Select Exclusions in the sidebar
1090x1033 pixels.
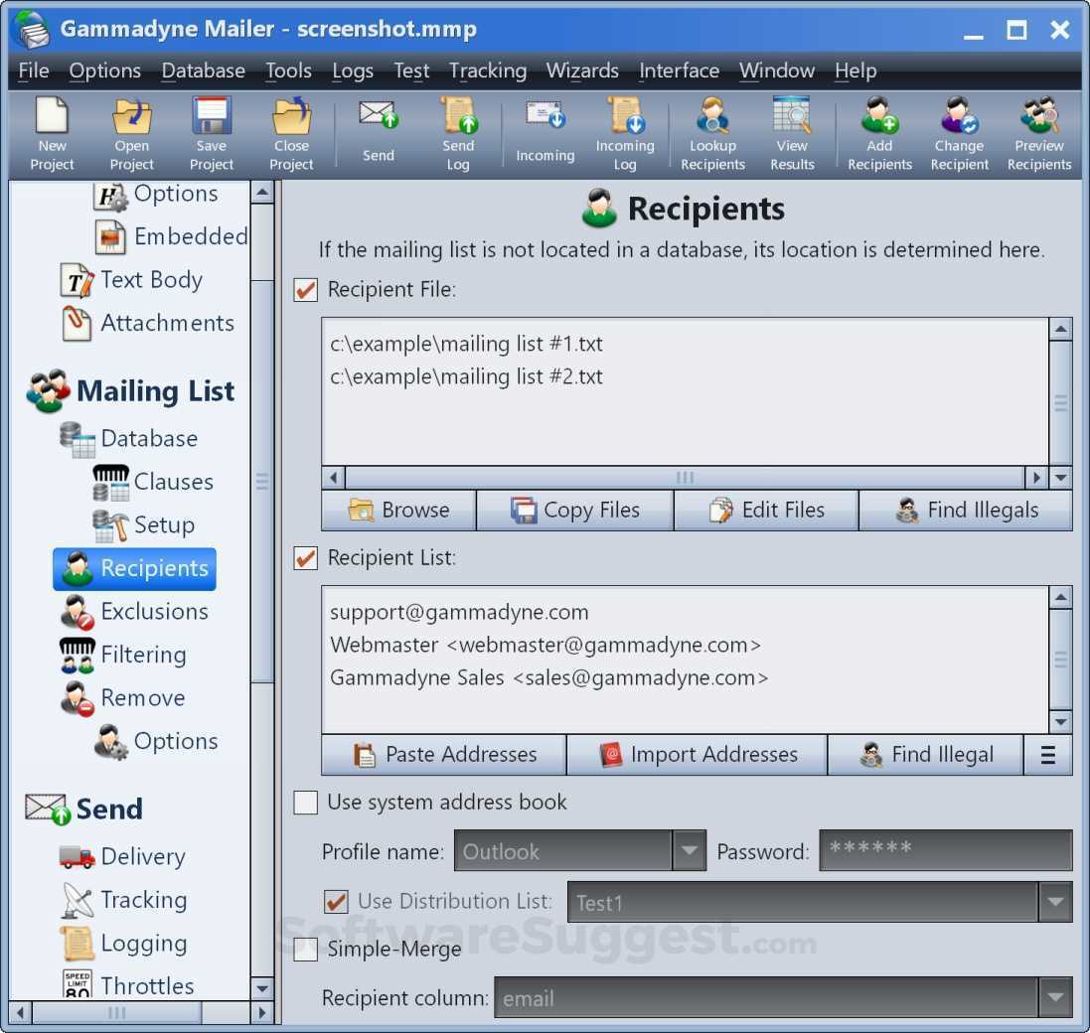point(135,611)
